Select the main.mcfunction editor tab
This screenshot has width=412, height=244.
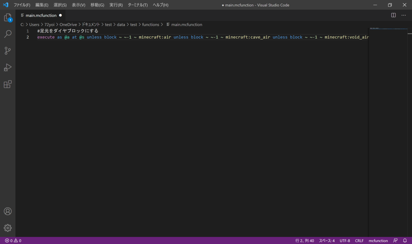click(x=41, y=15)
